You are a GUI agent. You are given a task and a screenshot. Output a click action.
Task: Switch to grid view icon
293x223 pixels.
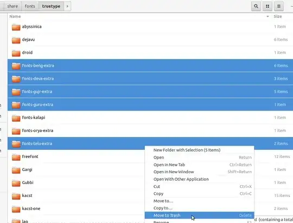pos(267,6)
